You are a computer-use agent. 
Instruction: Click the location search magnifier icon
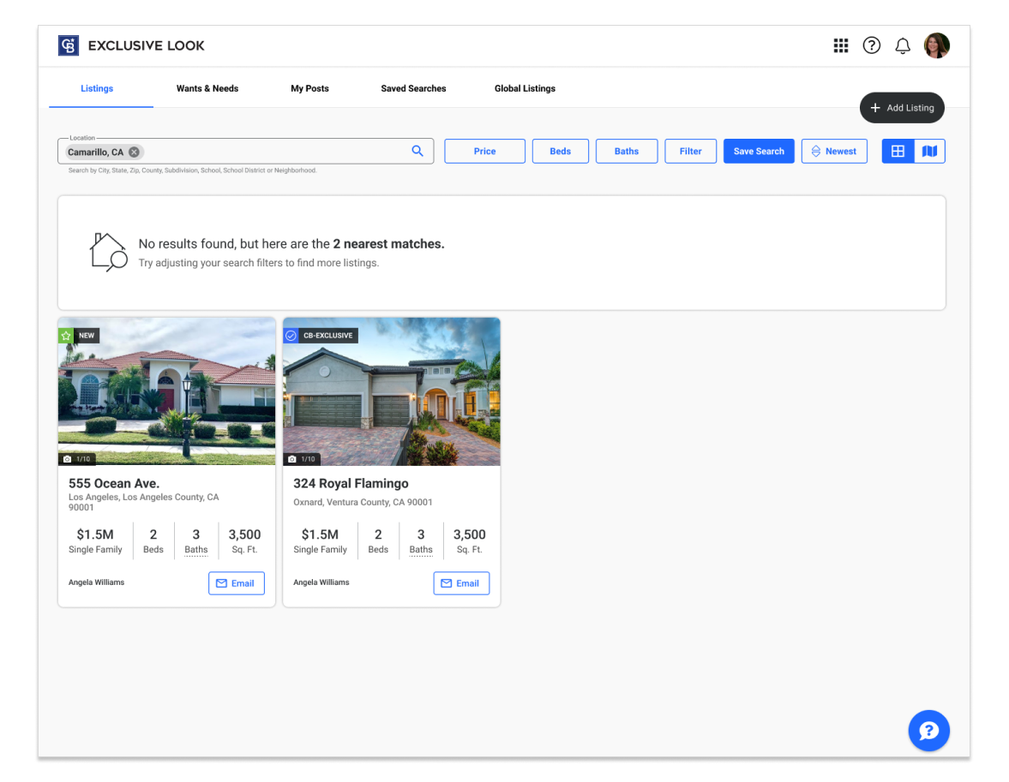(417, 151)
